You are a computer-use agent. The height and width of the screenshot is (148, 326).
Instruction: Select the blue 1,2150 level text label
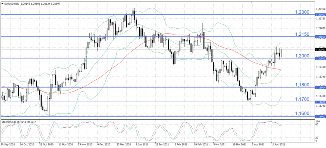tap(302, 34)
